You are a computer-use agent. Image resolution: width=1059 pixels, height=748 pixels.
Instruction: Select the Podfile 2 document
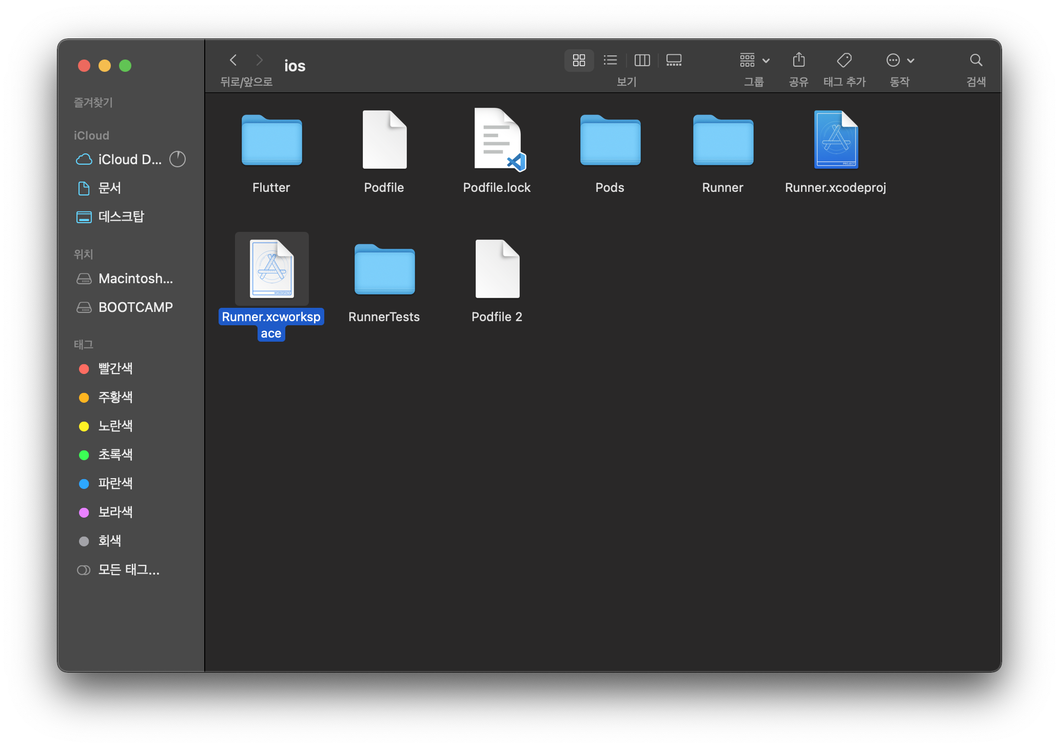point(497,268)
